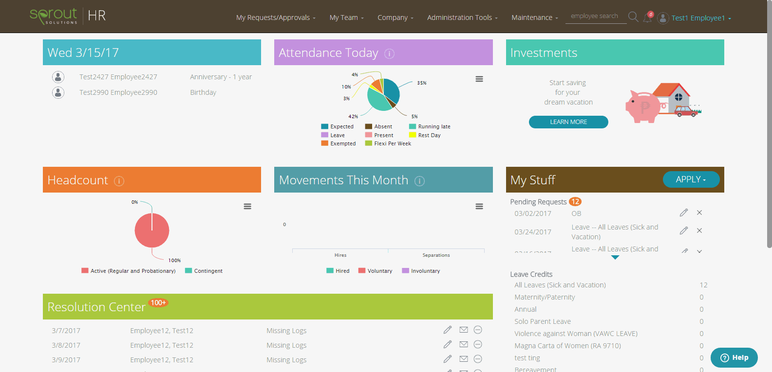Toggle the Flexi Per Week legend item
772x372 pixels.
click(x=388, y=143)
